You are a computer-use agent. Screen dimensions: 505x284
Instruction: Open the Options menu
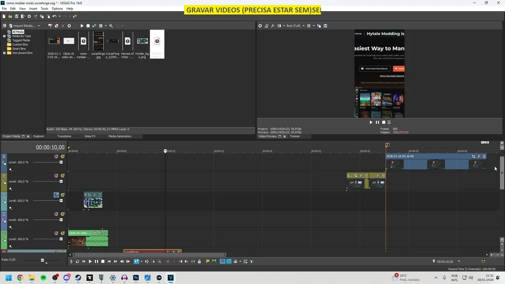[x=57, y=9]
